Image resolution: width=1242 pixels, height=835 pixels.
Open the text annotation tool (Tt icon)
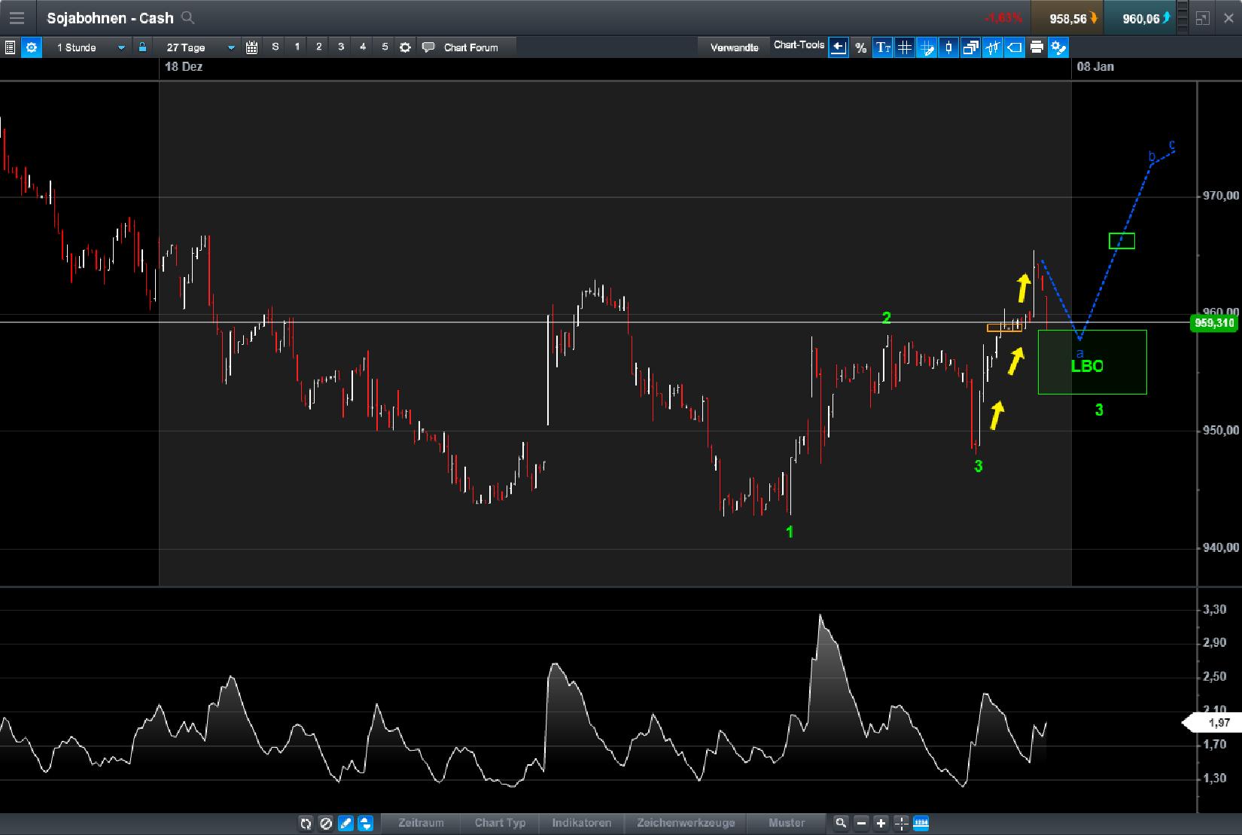point(882,47)
